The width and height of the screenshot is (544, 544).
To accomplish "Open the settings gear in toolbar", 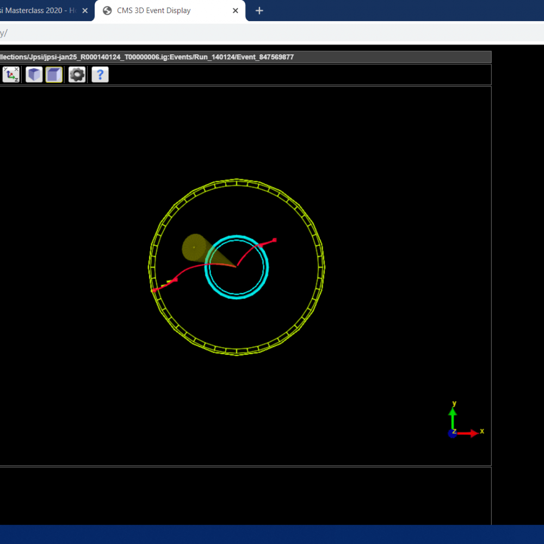I will [77, 75].
